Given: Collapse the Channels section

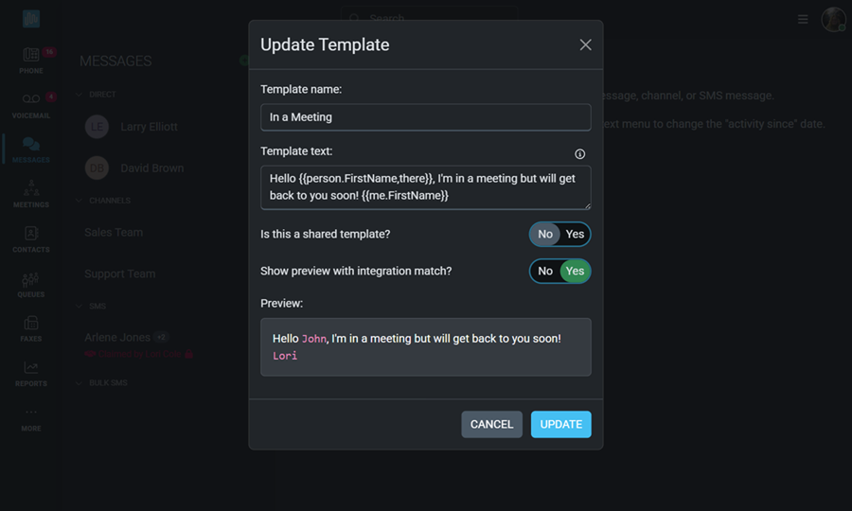Looking at the screenshot, I should coord(80,201).
